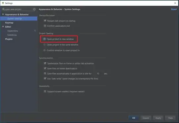
Task: Close the Settings dialog
Action: [x=175, y=3]
